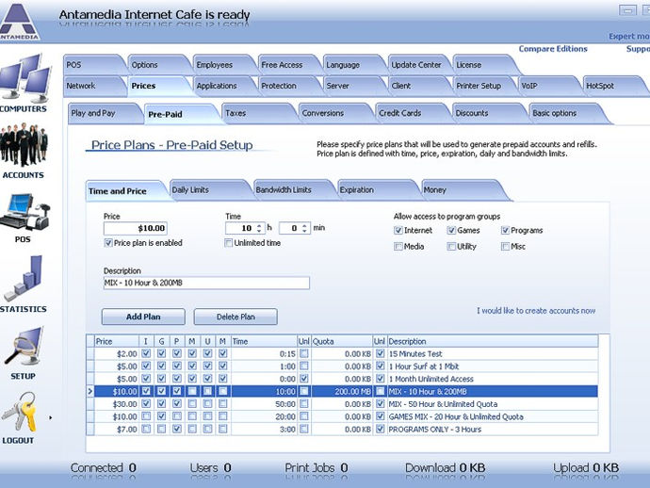Click the Expert mode link

pos(629,37)
